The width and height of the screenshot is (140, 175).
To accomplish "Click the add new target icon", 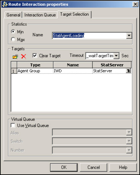I will tap(15, 56).
